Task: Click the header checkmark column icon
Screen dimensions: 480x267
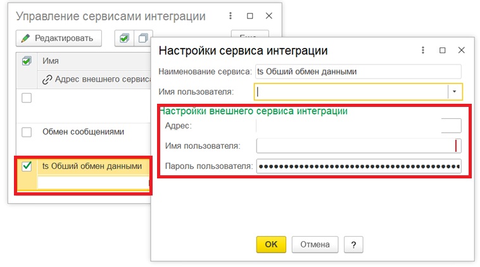Action: tap(26, 61)
